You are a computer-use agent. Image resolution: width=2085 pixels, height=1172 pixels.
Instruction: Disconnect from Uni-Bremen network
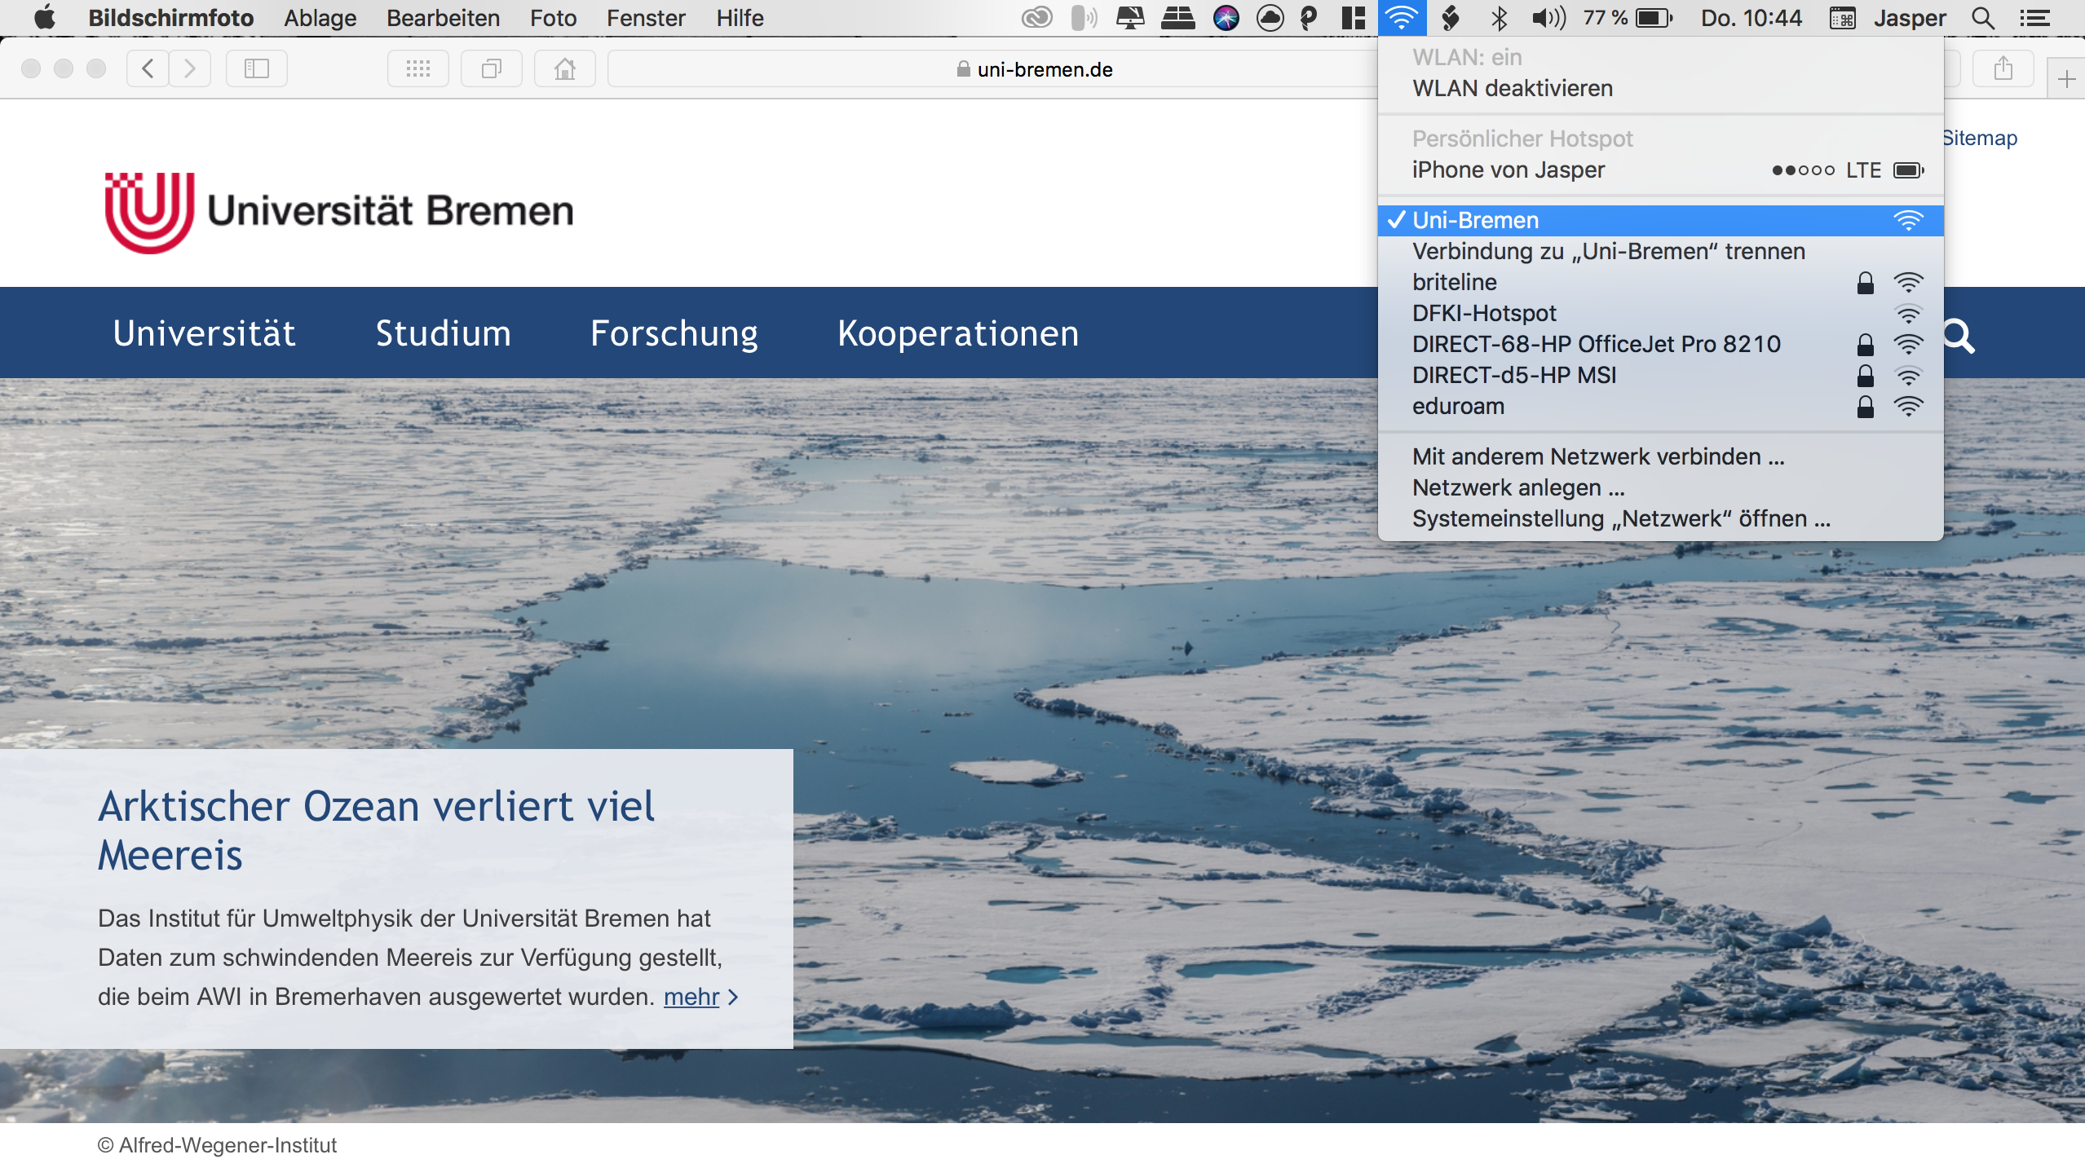[1608, 251]
